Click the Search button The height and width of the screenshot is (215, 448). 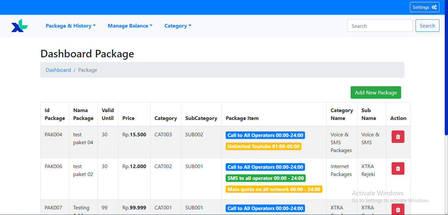427,26
